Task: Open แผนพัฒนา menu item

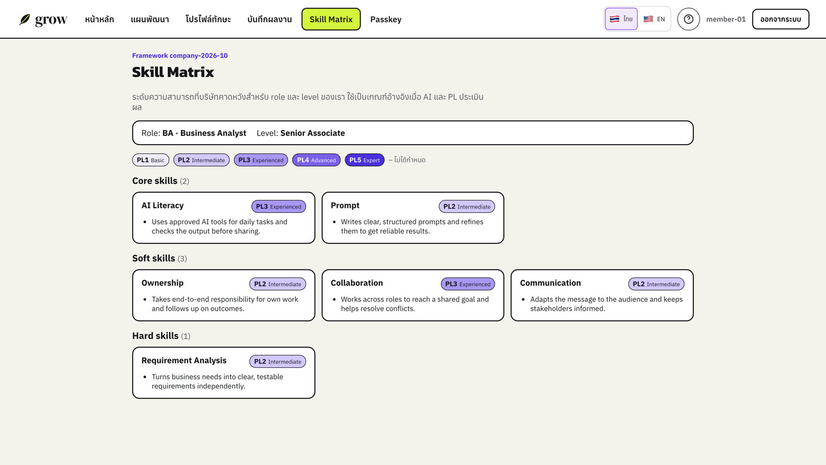Action: pos(150,20)
